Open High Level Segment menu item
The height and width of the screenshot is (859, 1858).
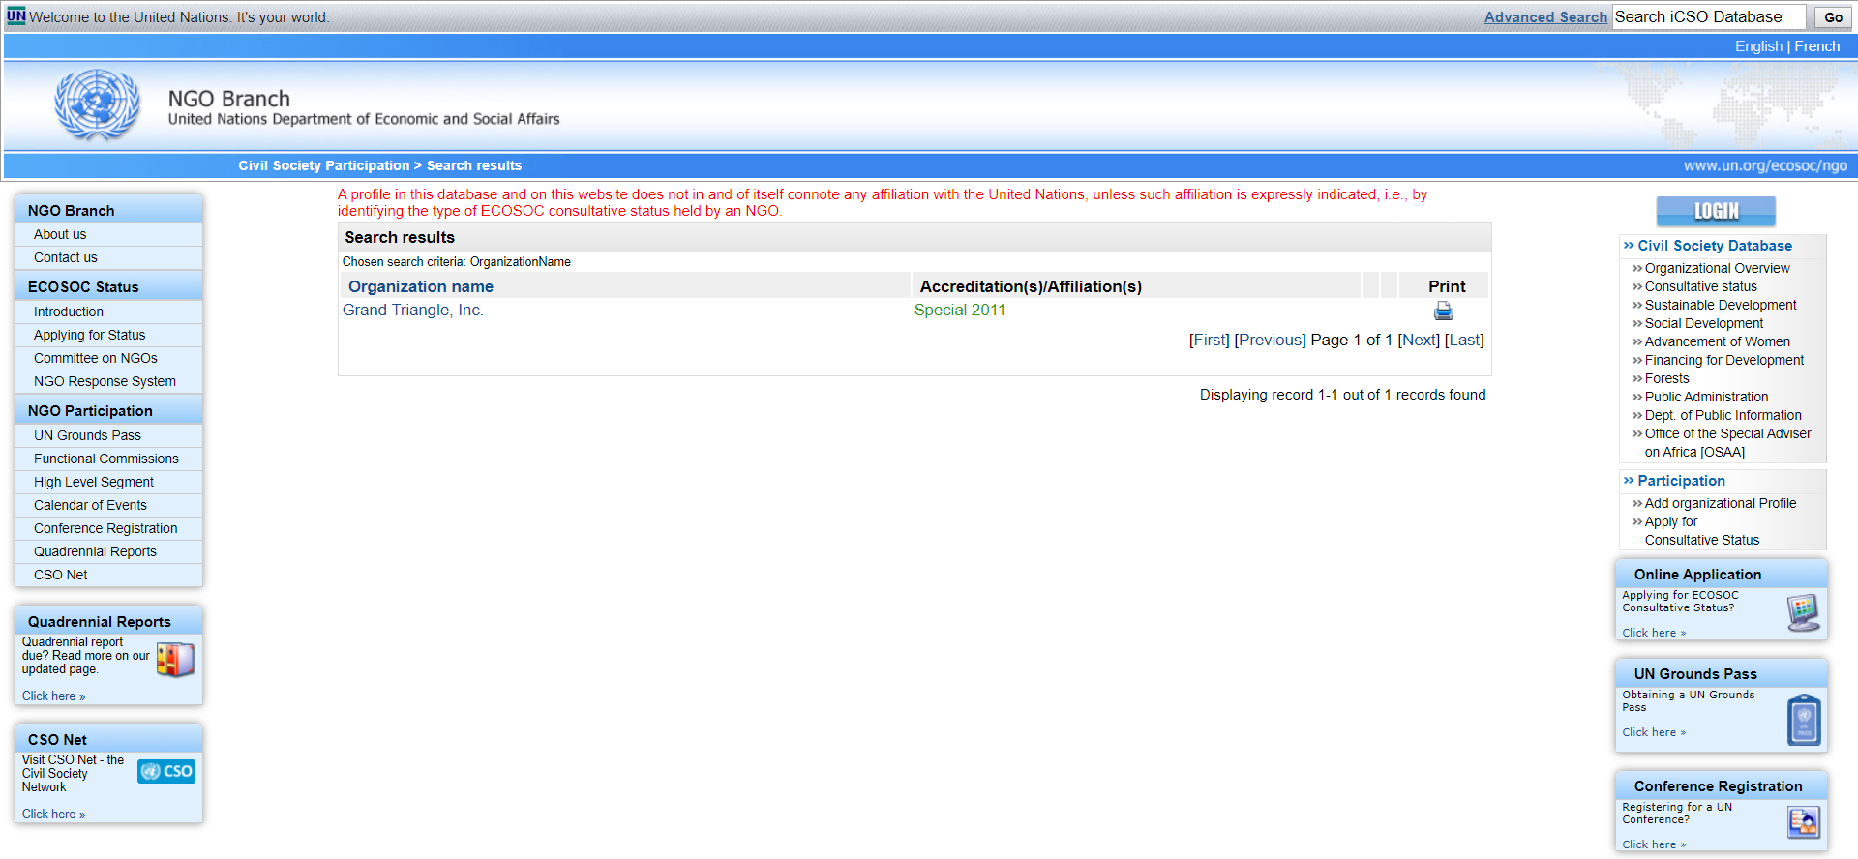(94, 482)
